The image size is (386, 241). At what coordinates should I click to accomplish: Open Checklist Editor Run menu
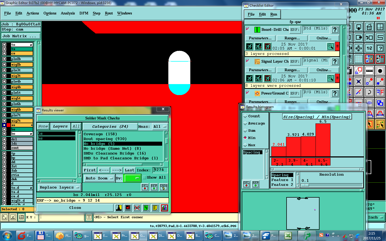[x=274, y=14]
